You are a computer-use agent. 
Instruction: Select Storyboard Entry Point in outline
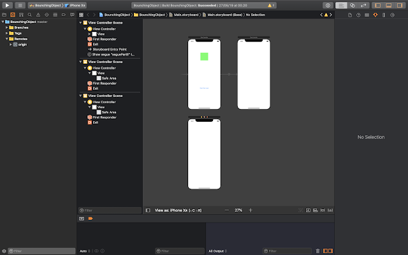[110, 49]
